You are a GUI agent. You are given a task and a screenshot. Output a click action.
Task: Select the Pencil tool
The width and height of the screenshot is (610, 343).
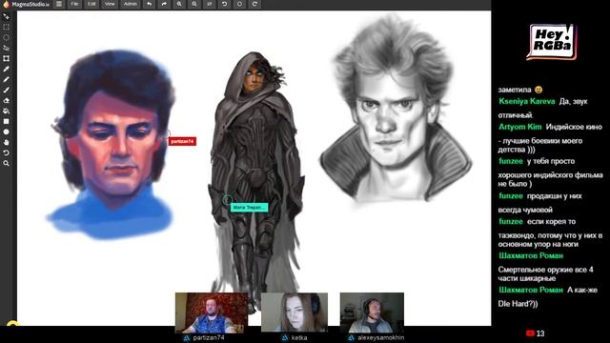[x=7, y=80]
